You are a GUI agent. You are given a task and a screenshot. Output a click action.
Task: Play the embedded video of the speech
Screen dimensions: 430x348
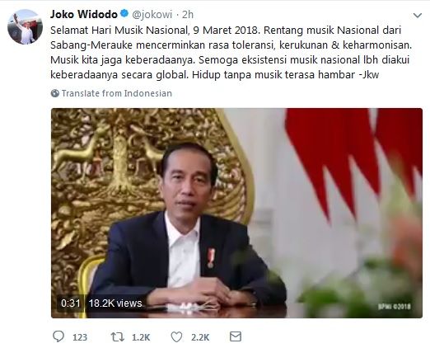236,213
